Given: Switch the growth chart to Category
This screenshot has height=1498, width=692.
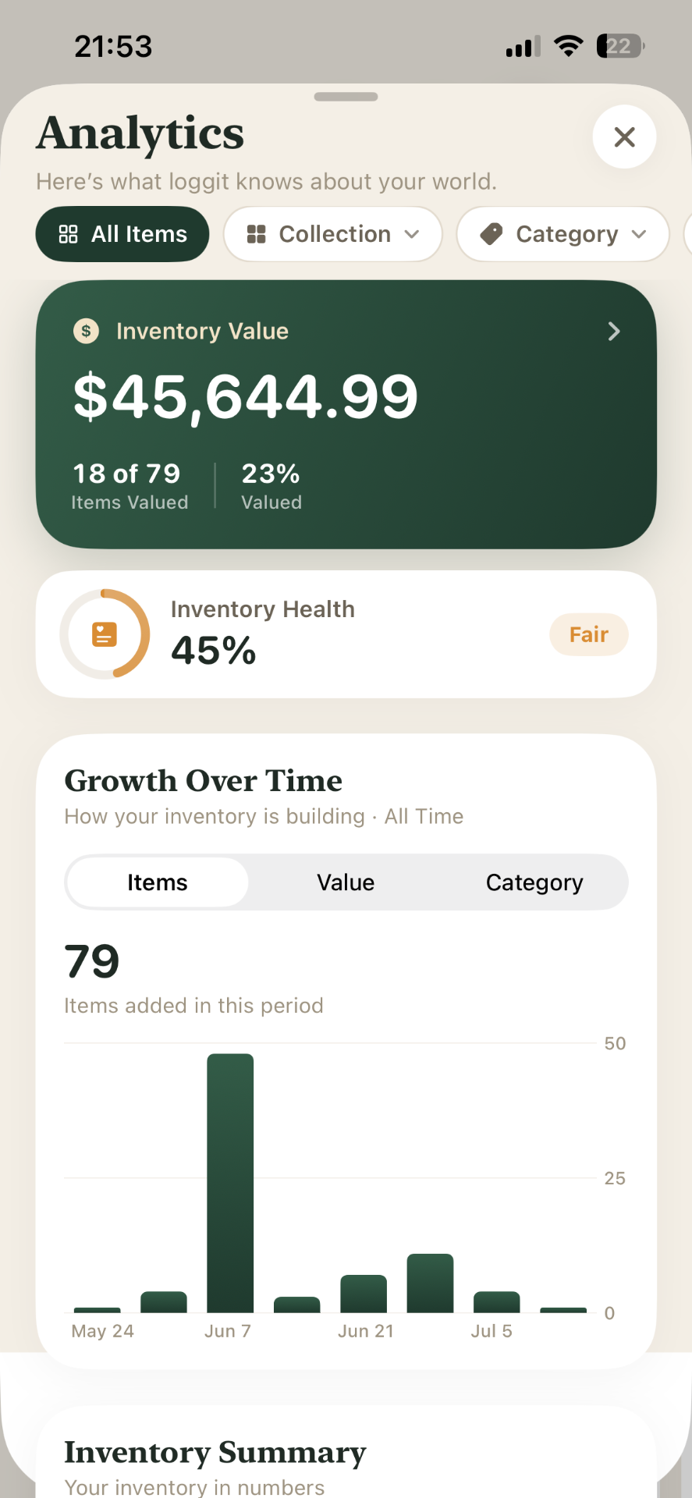Looking at the screenshot, I should click(x=534, y=882).
